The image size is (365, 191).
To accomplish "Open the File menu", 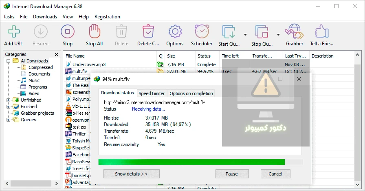I will pos(24,17).
